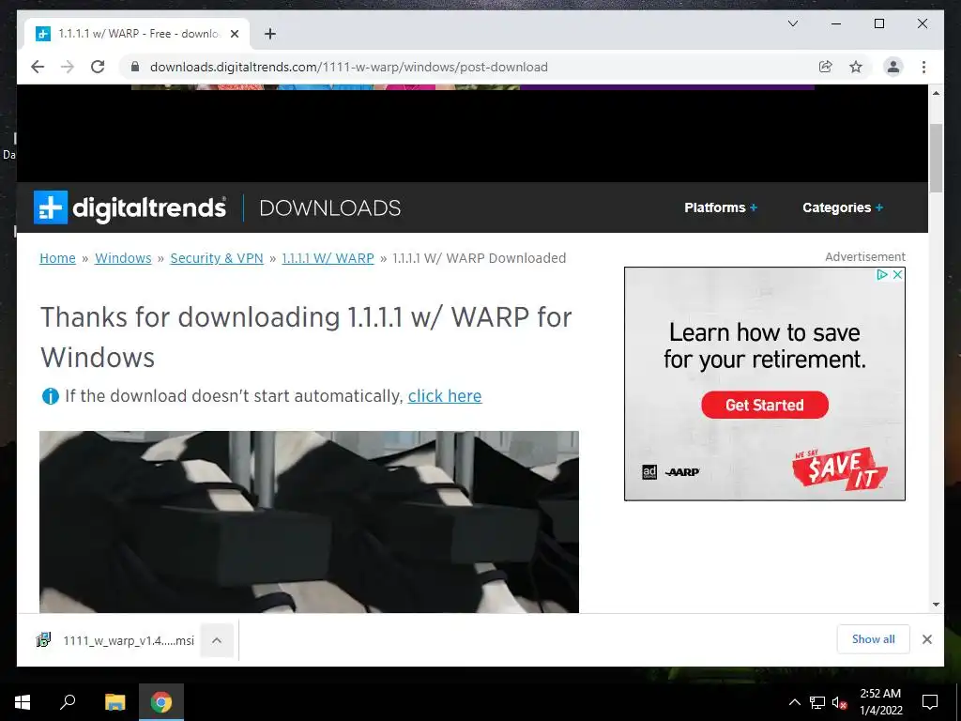The image size is (961, 721).
Task: Click the Digital Trends logo
Action: [x=130, y=207]
